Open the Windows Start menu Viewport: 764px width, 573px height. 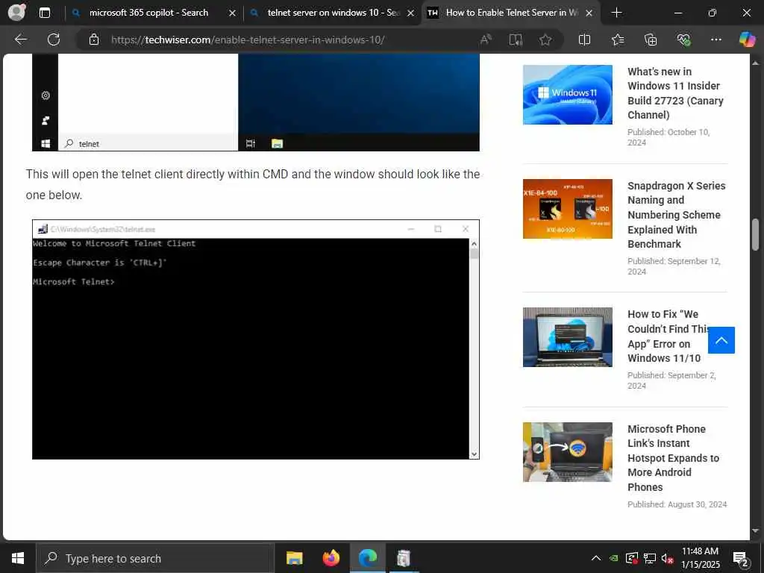point(18,558)
